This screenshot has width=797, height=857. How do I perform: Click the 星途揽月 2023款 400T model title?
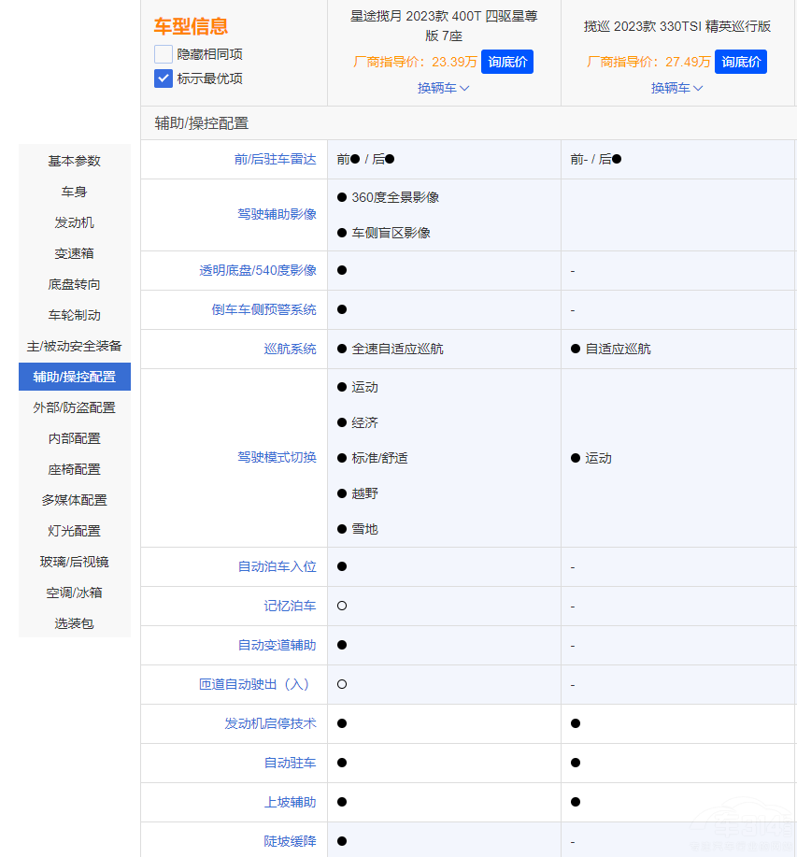[x=444, y=26]
